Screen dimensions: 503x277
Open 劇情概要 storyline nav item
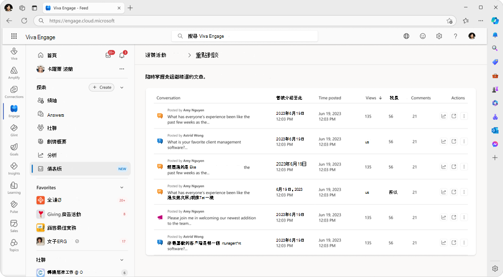tap(52, 141)
